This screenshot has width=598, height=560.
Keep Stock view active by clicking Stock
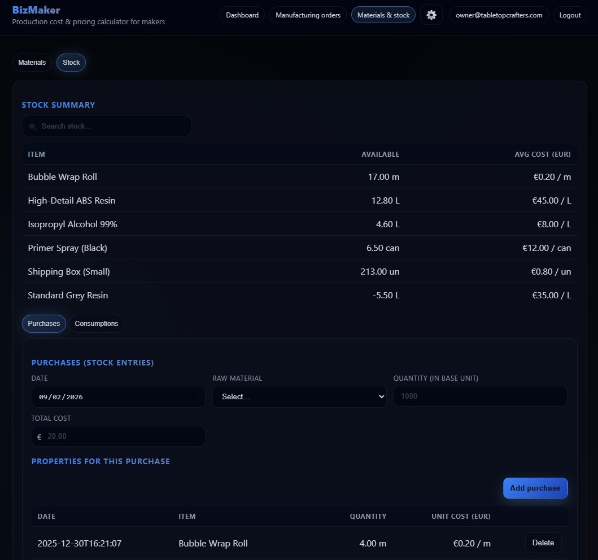pyautogui.click(x=71, y=62)
